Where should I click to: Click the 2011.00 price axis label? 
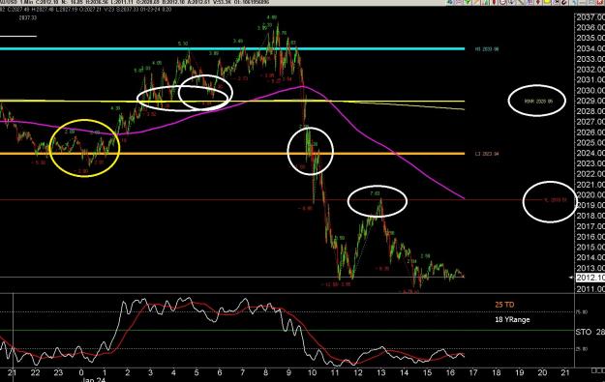click(x=590, y=289)
